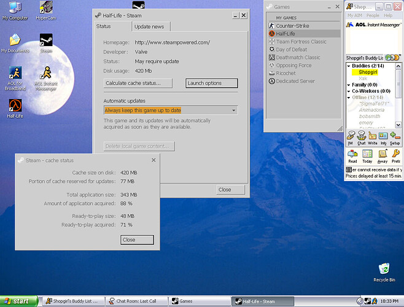
Task: Collapse the Buddies (2/14) group
Action: click(349, 66)
